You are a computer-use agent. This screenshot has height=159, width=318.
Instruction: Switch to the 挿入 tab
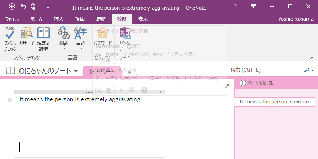pyautogui.click(x=59, y=19)
